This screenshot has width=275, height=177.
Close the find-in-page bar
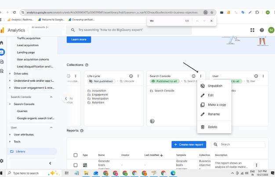click(x=211, y=21)
